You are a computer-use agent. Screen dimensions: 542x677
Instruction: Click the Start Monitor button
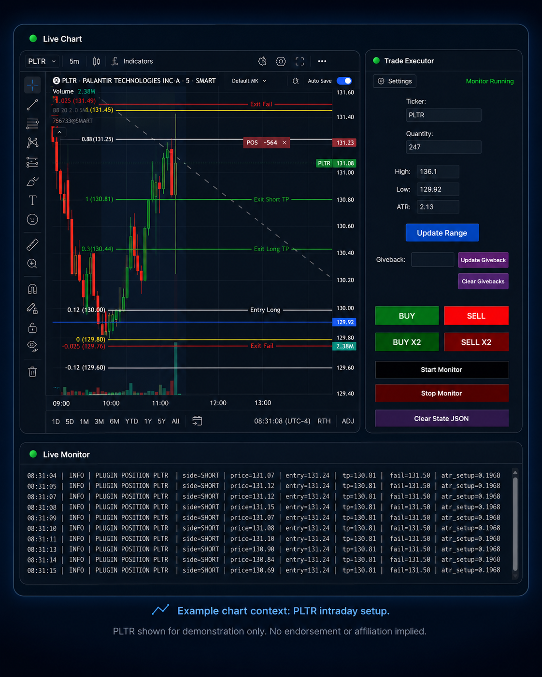pos(442,369)
